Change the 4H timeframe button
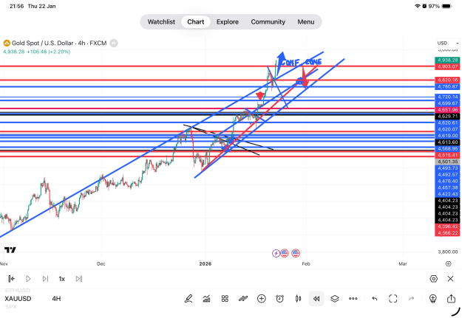 [56, 299]
